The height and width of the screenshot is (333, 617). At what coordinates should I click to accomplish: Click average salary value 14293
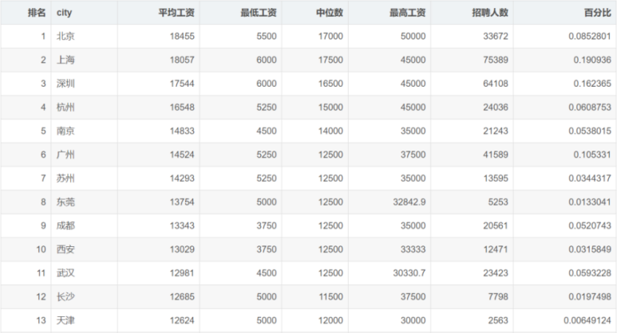click(182, 178)
